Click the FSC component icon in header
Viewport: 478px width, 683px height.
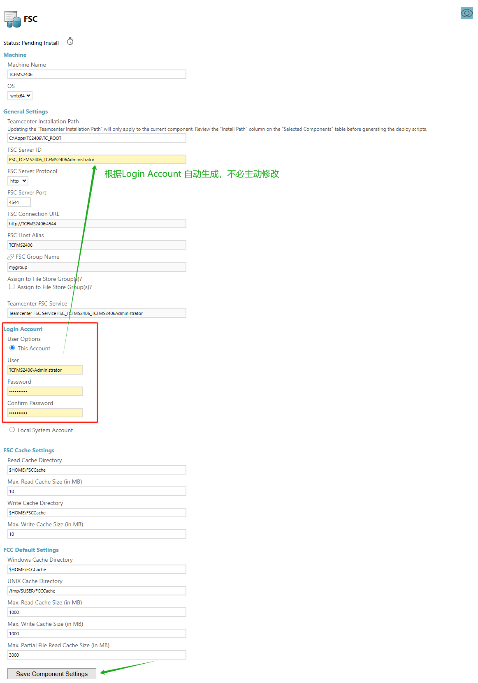[12, 19]
